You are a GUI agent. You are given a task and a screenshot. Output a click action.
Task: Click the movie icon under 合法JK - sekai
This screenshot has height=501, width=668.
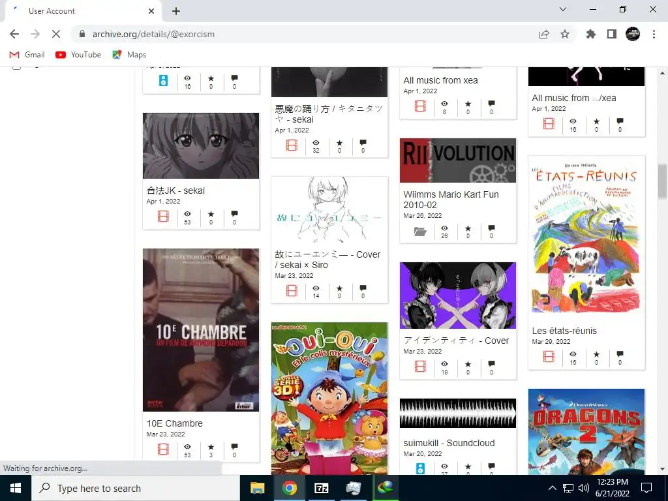(163, 217)
